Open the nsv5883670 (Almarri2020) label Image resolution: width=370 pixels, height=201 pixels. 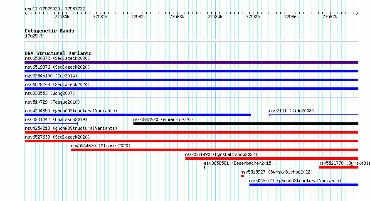163,119
